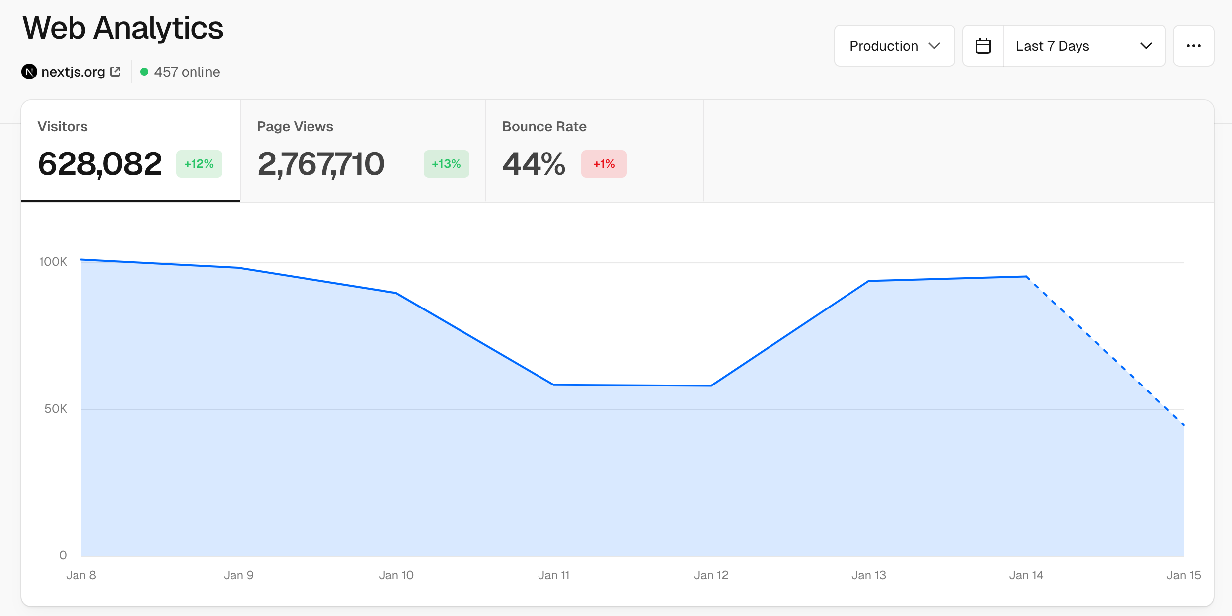Click the Jan 14 axis label

pos(1026,575)
